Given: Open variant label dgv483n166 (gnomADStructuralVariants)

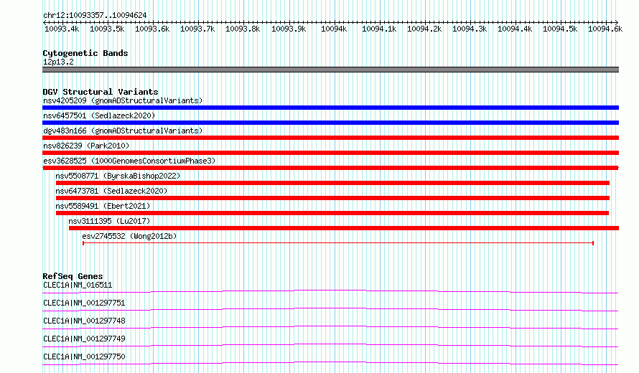Looking at the screenshot, I should click(123, 131).
